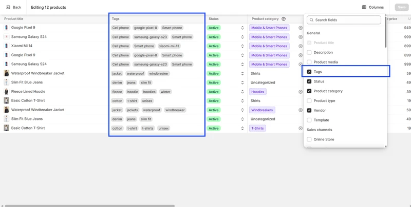Click the xiaomi-mi-13 tag
This screenshot has width=411, height=207.
(x=169, y=46)
